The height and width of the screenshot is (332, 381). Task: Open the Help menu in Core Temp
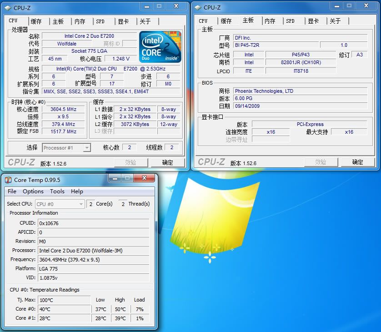tap(77, 191)
